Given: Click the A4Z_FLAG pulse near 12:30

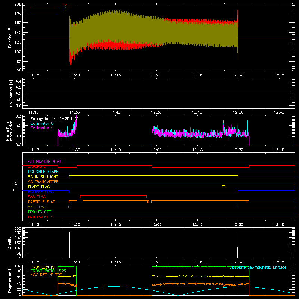Looking at the screenshot, I should (238, 206).
